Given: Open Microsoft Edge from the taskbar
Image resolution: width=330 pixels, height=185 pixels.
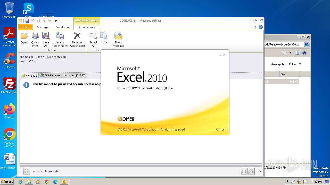Looking at the screenshot, I should coord(55,182).
